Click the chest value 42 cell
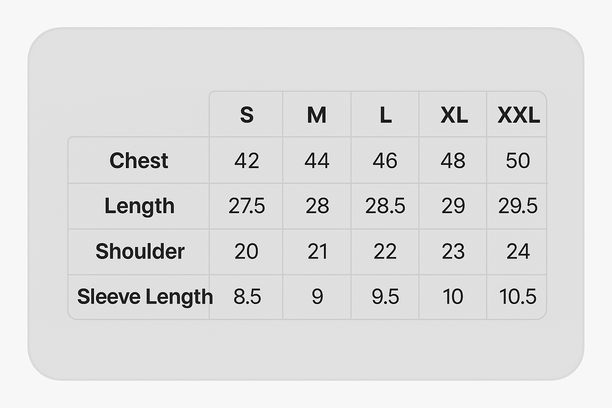This screenshot has height=408, width=612. tap(247, 161)
